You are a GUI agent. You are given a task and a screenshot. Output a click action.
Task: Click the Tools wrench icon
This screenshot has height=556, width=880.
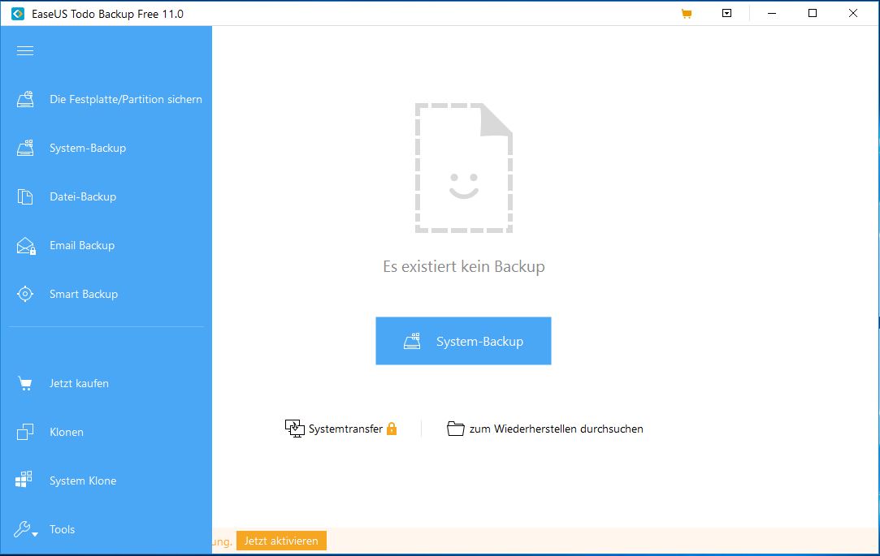pos(23,528)
